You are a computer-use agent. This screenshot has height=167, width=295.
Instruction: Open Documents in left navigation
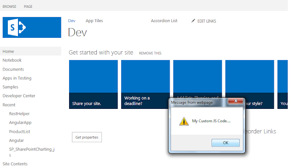point(13,69)
